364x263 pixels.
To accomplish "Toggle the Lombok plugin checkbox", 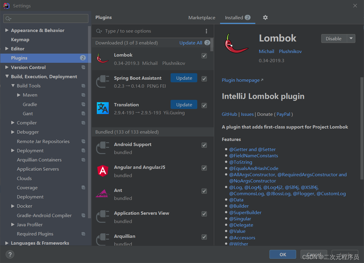I will pyautogui.click(x=204, y=56).
